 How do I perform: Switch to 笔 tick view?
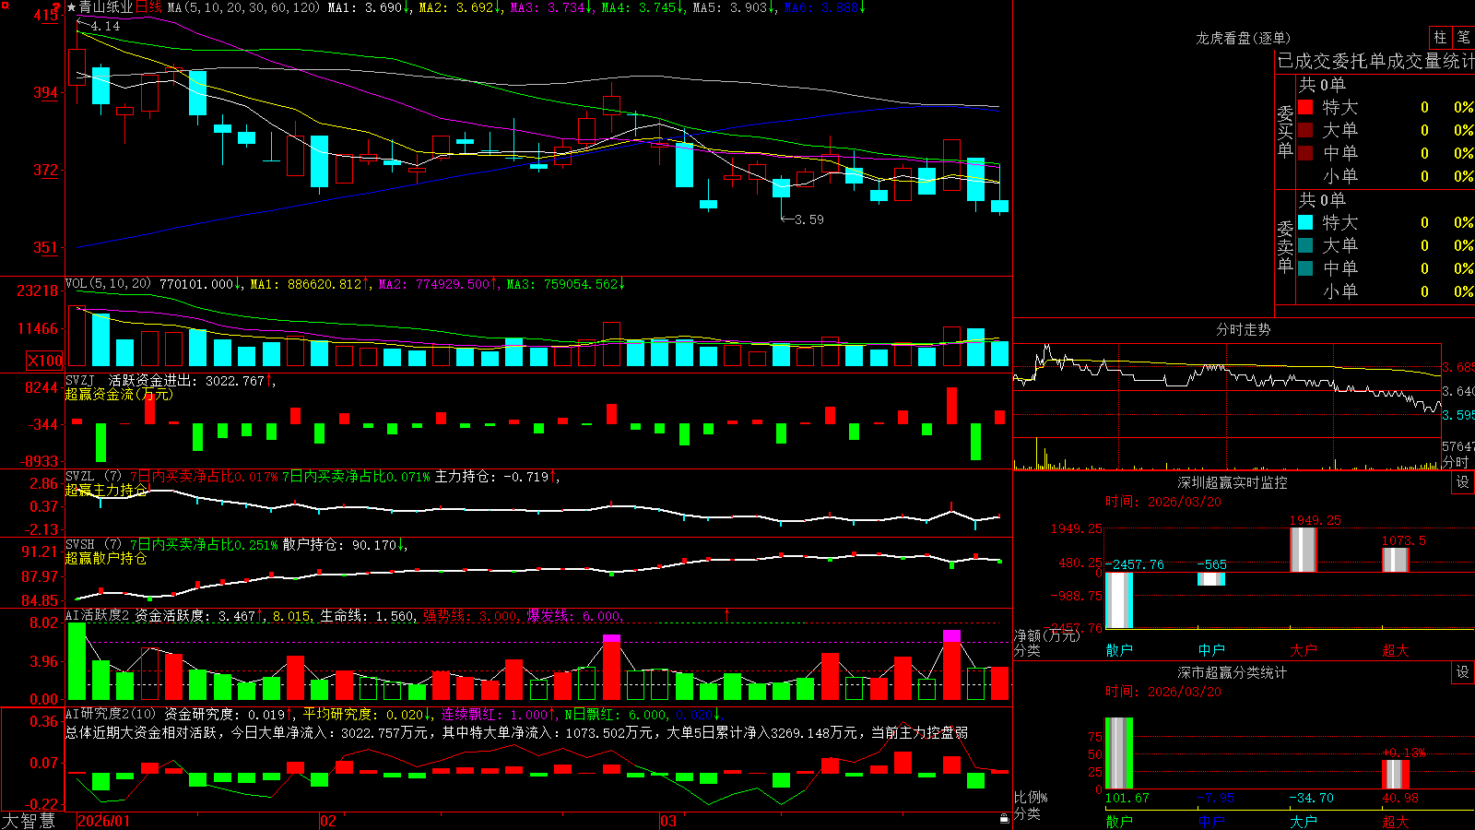point(1463,37)
